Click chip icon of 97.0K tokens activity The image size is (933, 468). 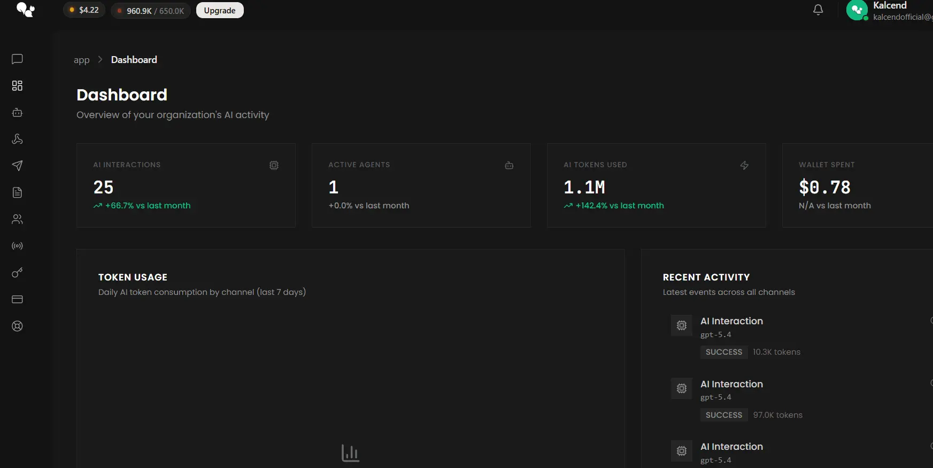[x=682, y=388]
